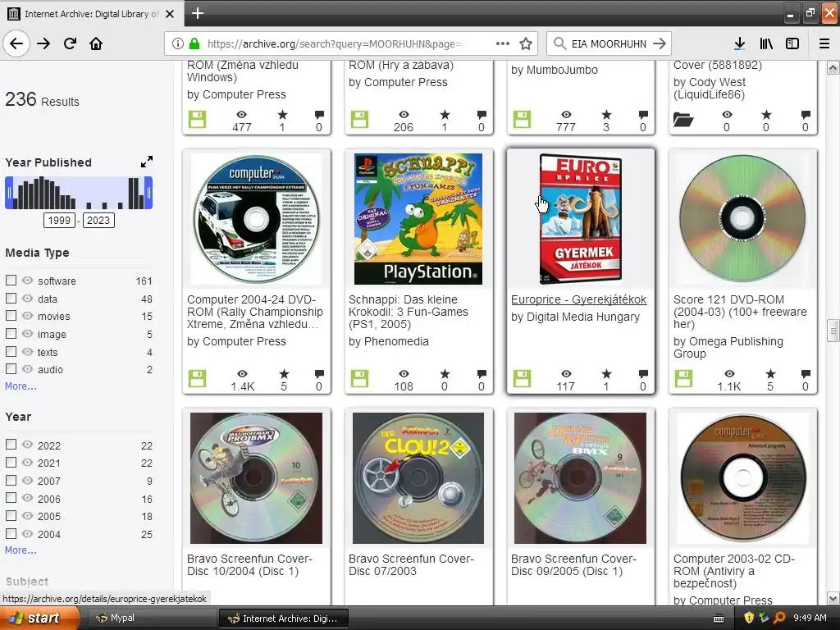Click the views eye icon on Score 121 card
Viewport: 840px width, 630px height.
click(x=729, y=373)
